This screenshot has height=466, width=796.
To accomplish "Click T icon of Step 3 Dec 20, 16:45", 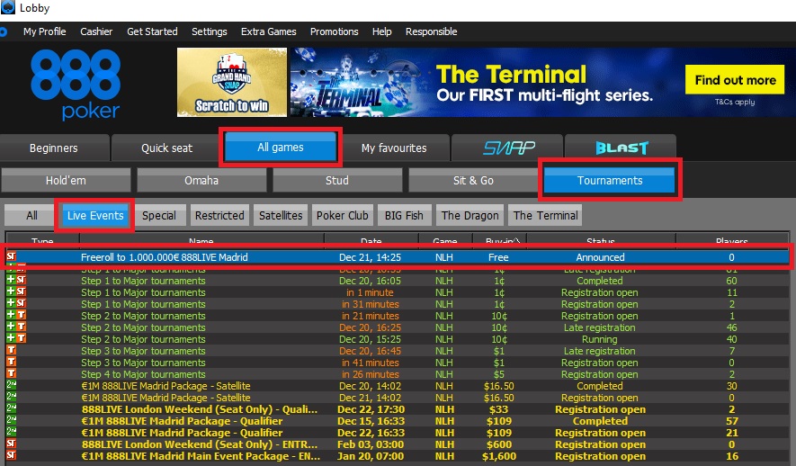I will 11,350.
